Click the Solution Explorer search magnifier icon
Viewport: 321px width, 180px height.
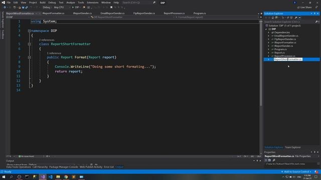pyautogui.click(x=316, y=21)
